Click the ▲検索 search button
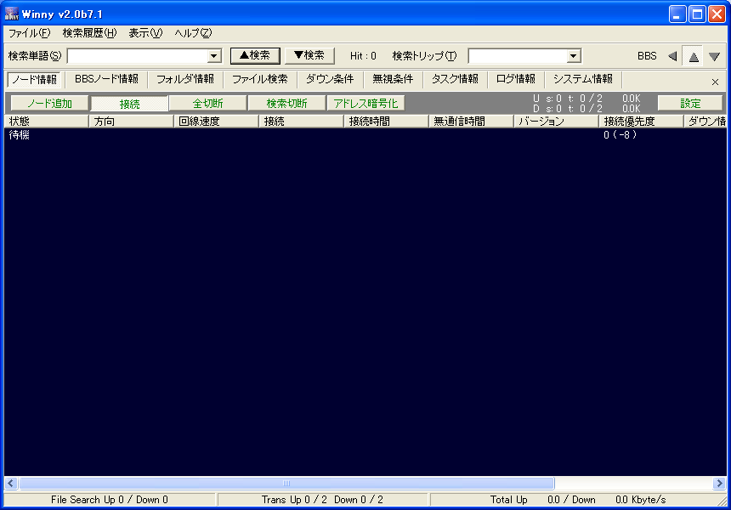The height and width of the screenshot is (510, 731). [x=255, y=55]
